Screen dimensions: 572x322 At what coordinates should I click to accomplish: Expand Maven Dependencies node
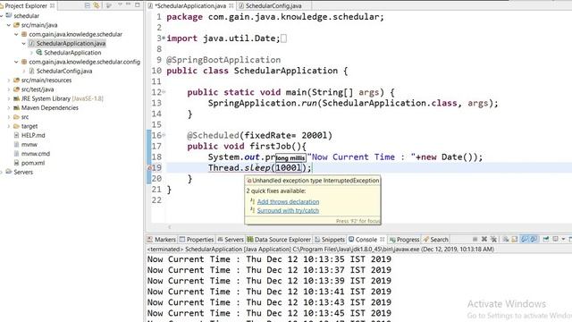[x=9, y=107]
